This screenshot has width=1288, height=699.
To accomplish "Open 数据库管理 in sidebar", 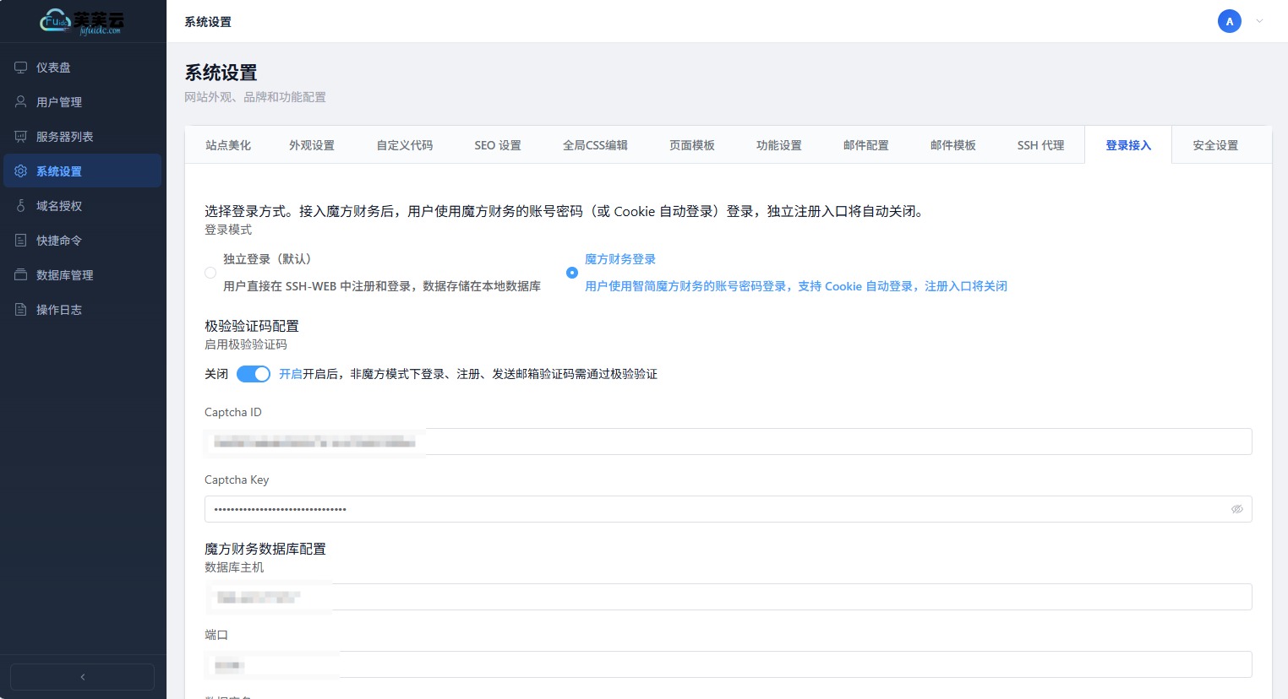I will (x=82, y=275).
